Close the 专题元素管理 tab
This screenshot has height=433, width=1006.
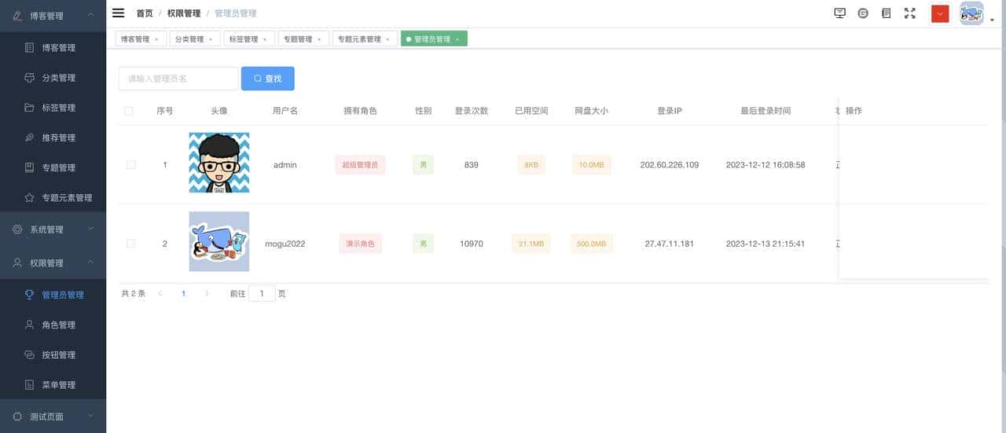(x=388, y=39)
